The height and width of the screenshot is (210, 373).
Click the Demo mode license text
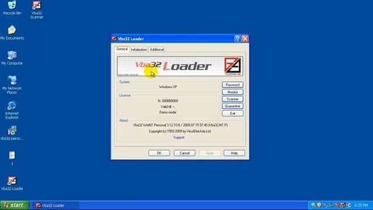168,113
